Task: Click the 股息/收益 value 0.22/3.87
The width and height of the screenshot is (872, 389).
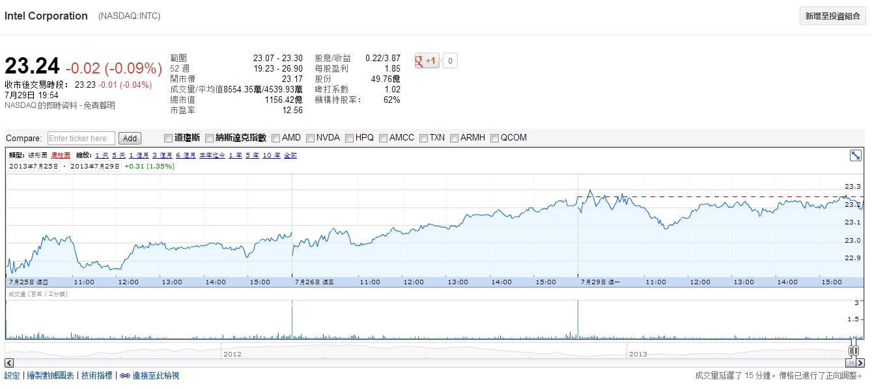Action: 383,59
